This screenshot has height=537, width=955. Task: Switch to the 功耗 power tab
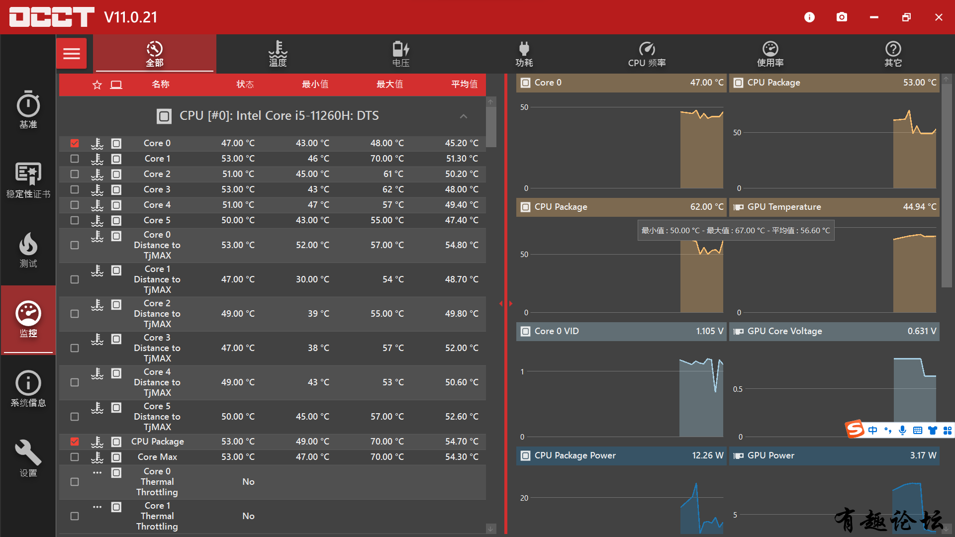524,54
